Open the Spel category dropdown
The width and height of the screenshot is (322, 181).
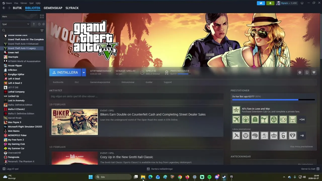tap(16, 24)
